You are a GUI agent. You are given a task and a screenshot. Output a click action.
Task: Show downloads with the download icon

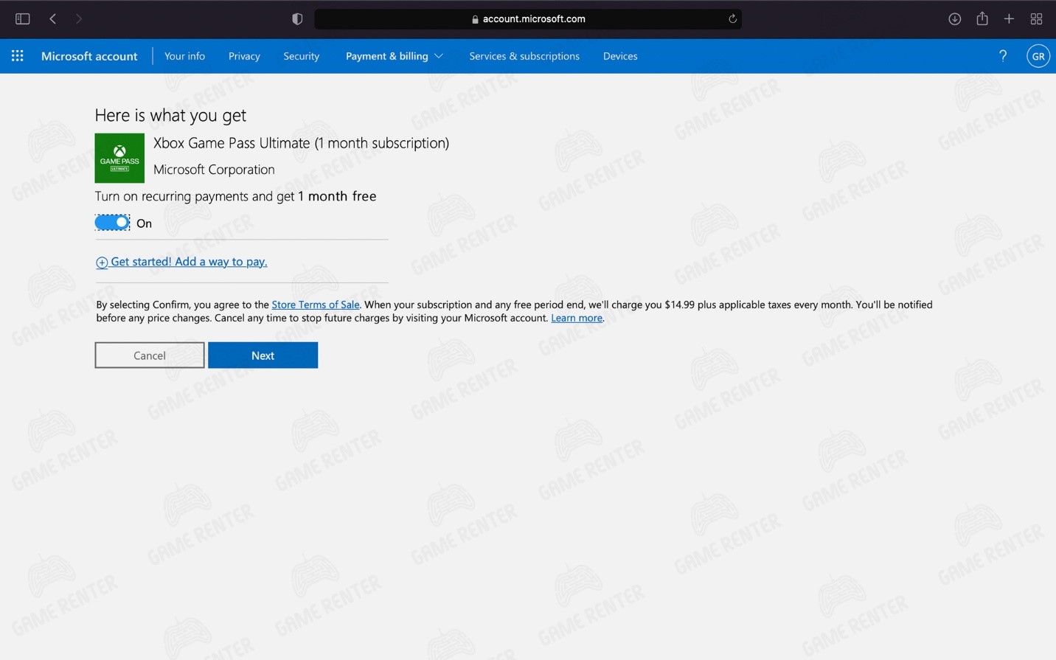click(954, 19)
